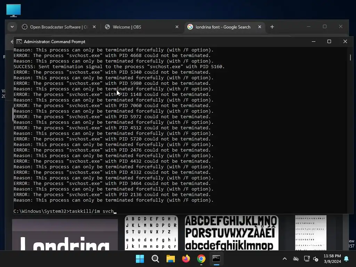
Task: Open the This PC desktop icon
Action: point(14,10)
